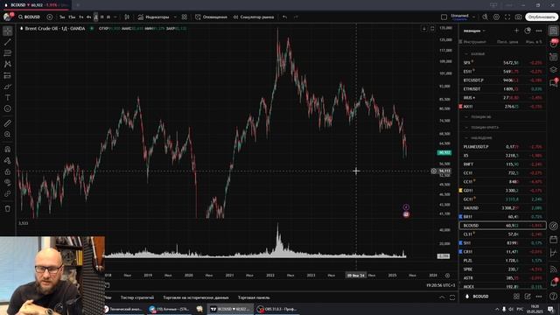Open symbol search showing BCOUSD
The height and width of the screenshot is (315, 560).
(30, 17)
